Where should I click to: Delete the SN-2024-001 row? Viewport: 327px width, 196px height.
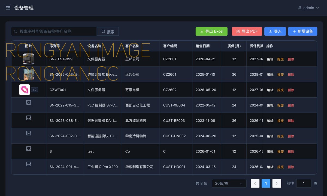tap(291, 167)
